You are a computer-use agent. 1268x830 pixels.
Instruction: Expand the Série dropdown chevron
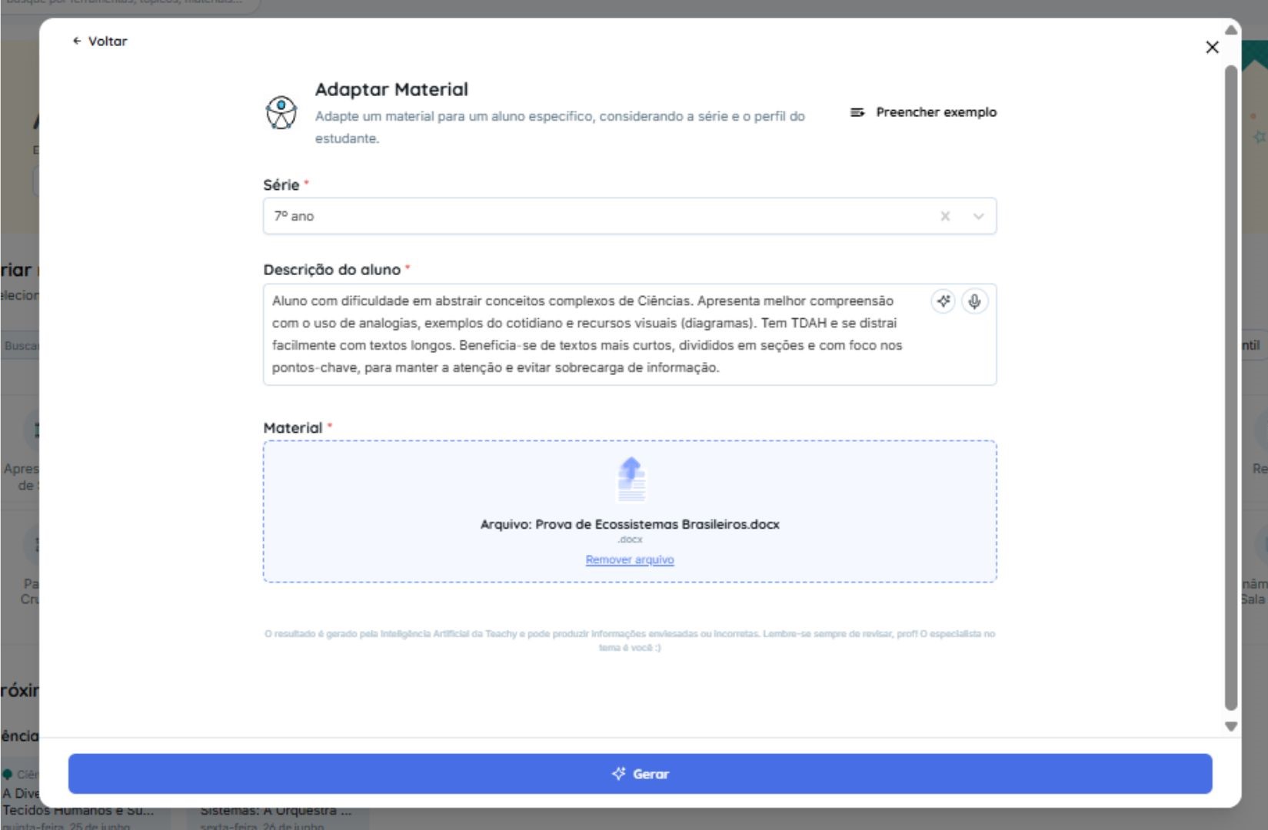click(x=978, y=217)
